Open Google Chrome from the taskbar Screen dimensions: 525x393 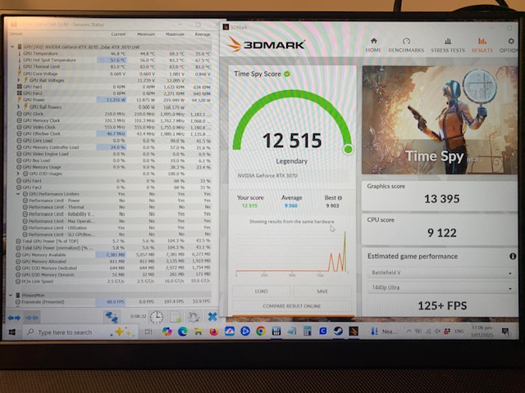coord(261,331)
